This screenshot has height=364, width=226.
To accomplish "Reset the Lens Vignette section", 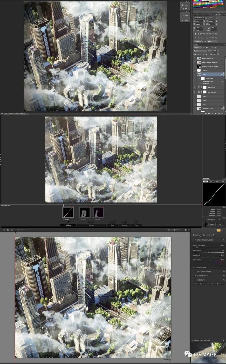I will tap(224, 276).
